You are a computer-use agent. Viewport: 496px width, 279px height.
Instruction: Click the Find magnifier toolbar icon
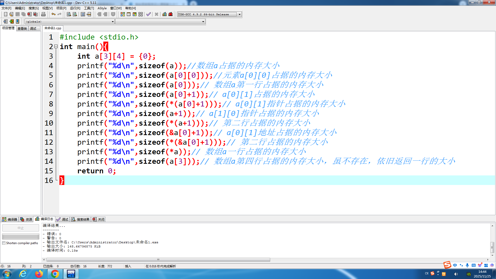pyautogui.click(x=69, y=14)
